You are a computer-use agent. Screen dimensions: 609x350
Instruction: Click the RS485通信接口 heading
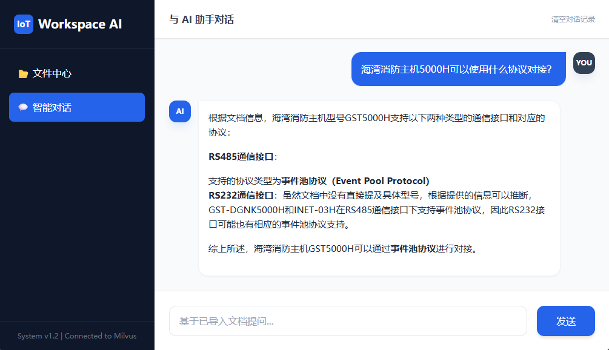click(x=243, y=157)
